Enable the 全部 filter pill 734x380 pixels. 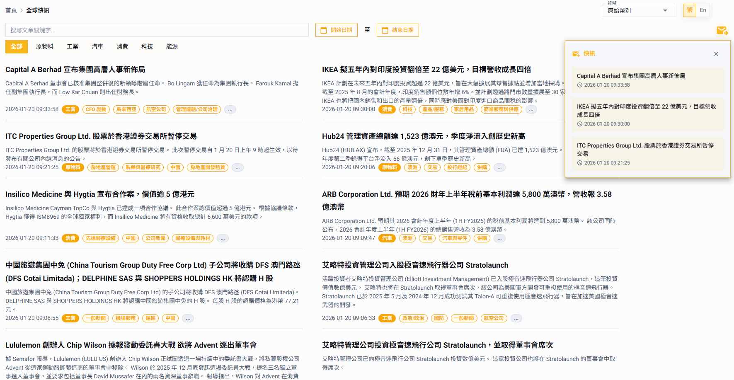point(16,46)
